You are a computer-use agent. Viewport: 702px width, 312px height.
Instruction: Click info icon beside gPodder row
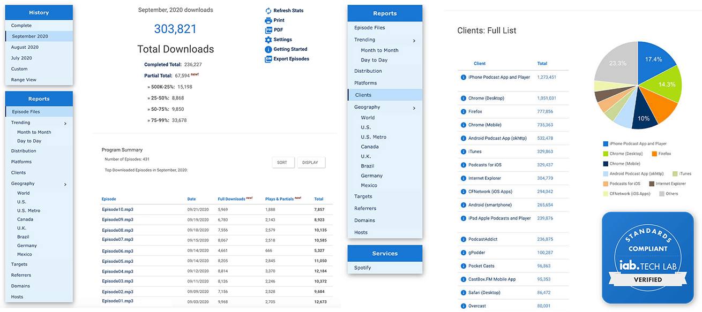coord(464,253)
